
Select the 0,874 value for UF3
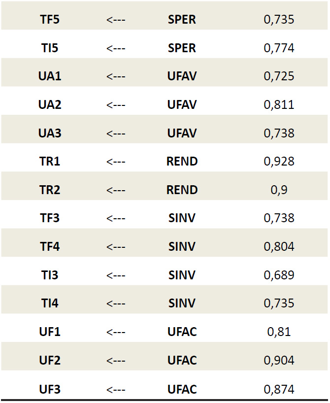click(279, 389)
